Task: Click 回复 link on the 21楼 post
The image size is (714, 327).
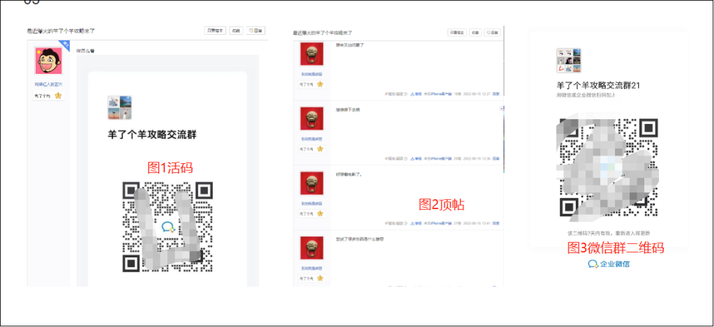Action: (x=496, y=223)
